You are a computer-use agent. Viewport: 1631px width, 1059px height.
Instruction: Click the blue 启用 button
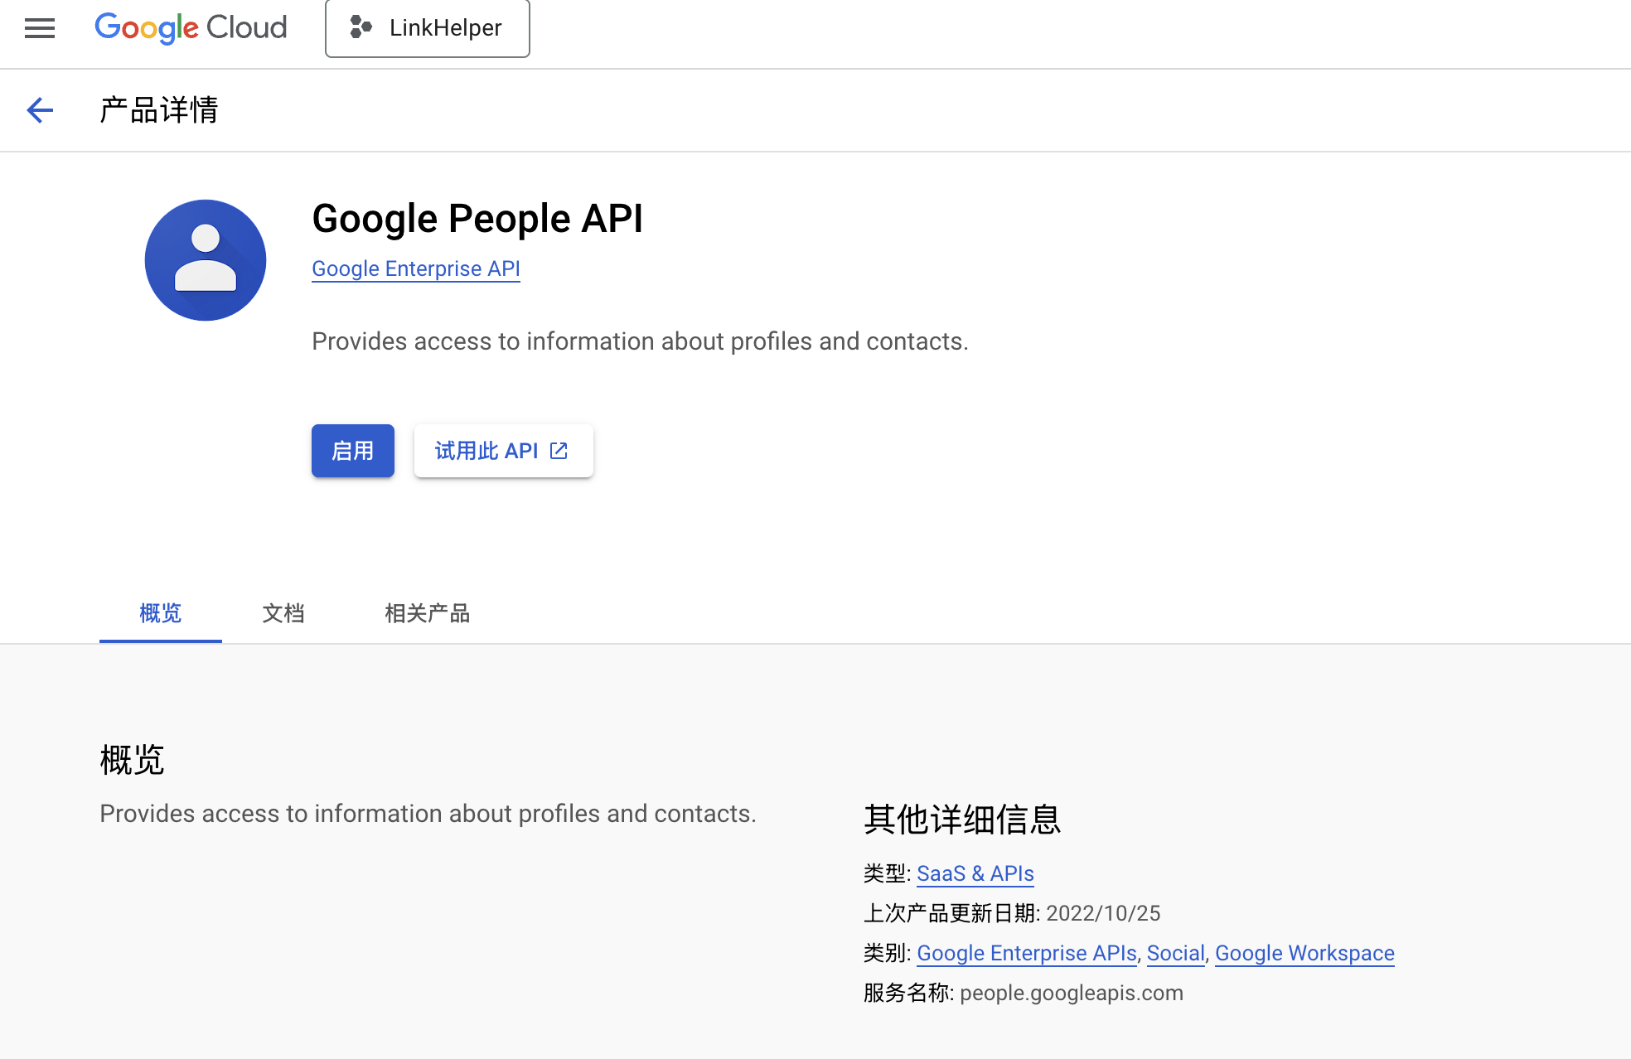point(353,451)
